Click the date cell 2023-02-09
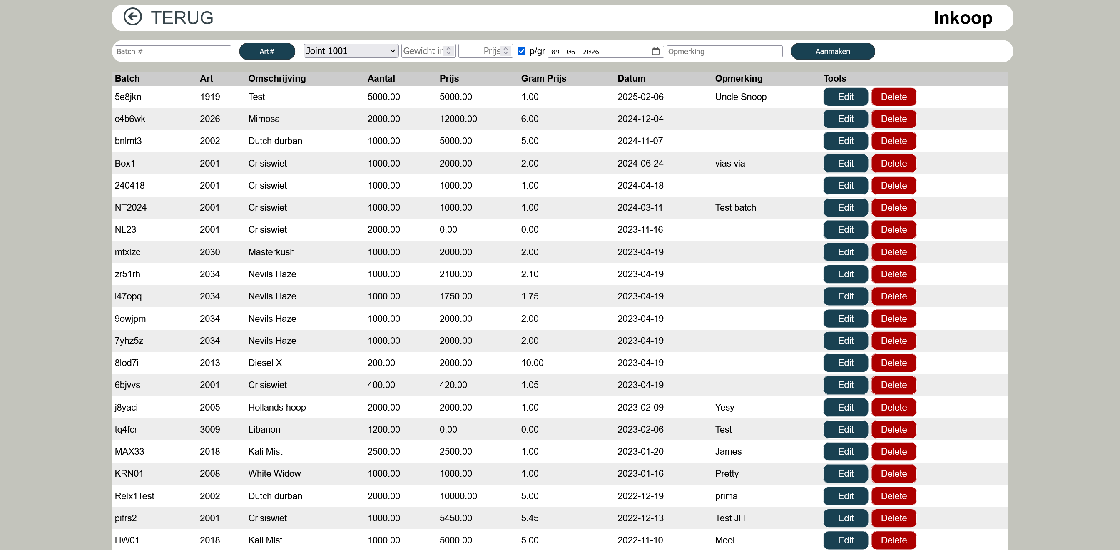 pos(640,407)
